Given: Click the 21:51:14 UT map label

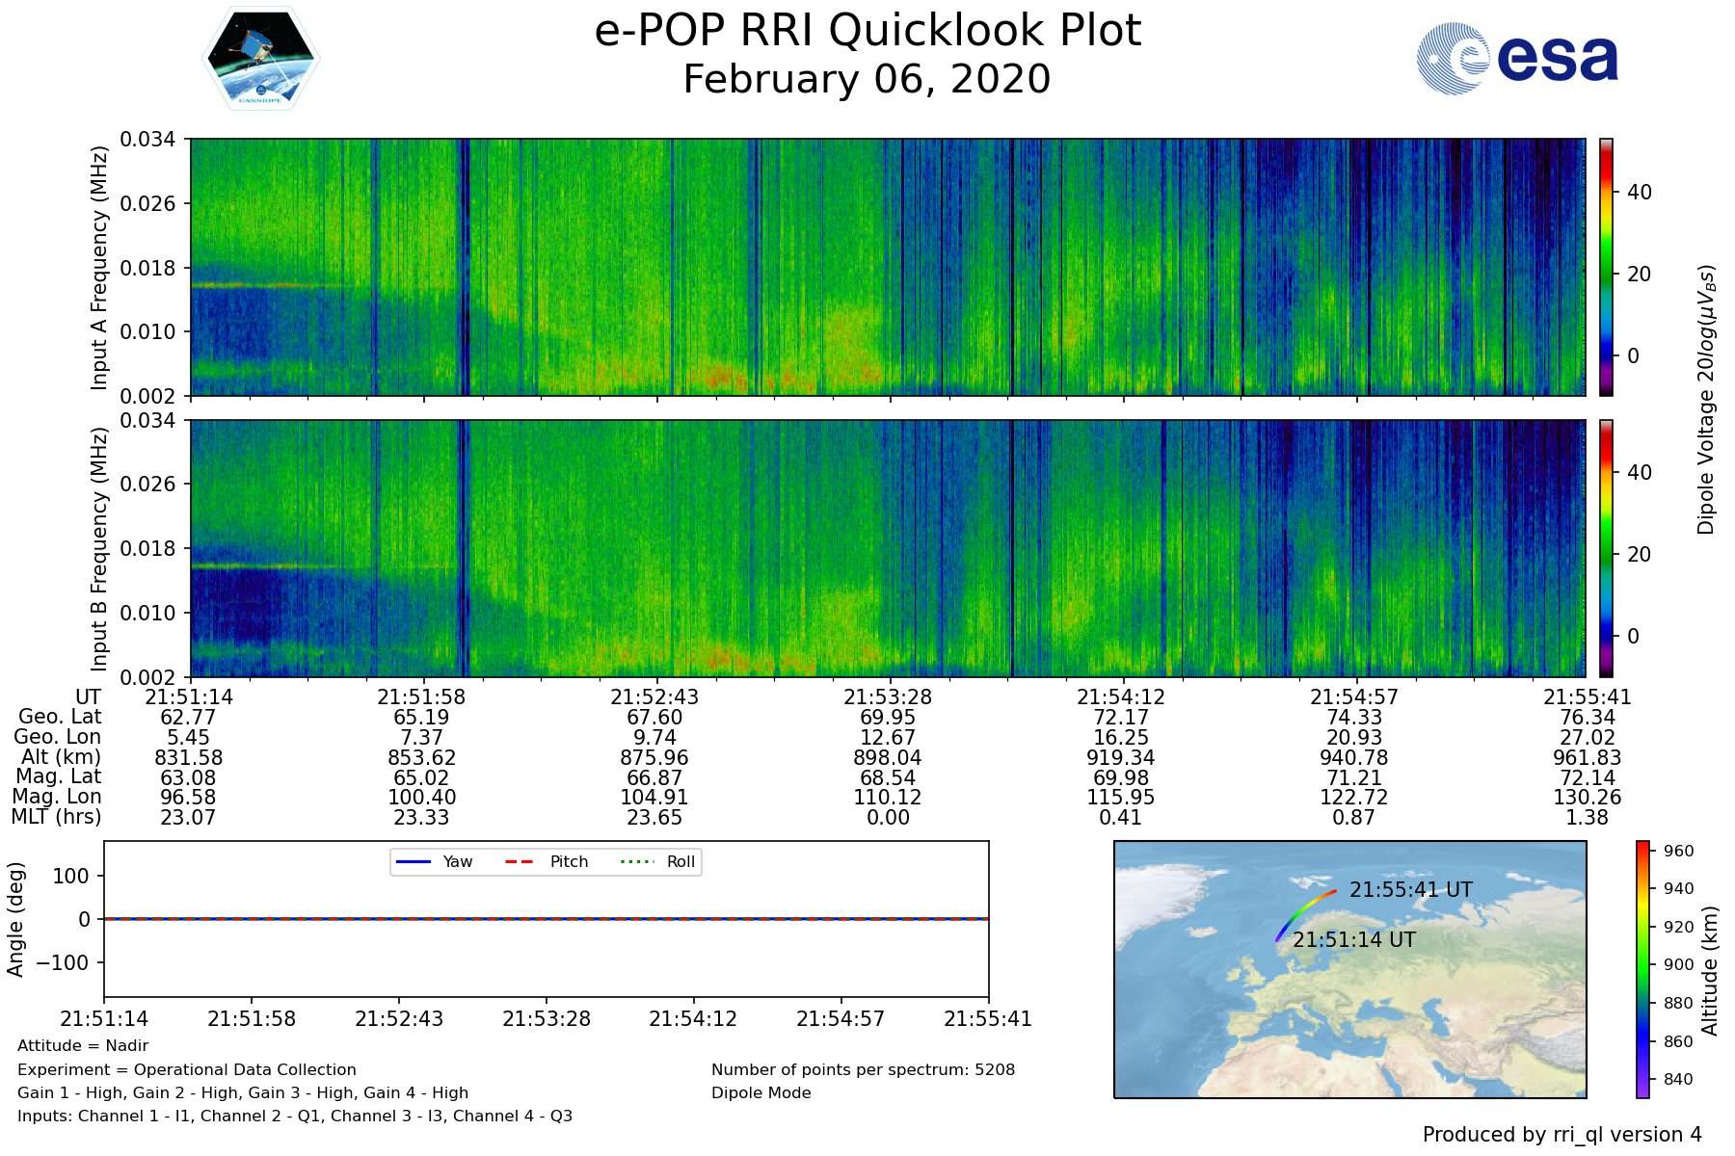Looking at the screenshot, I should point(1353,940).
